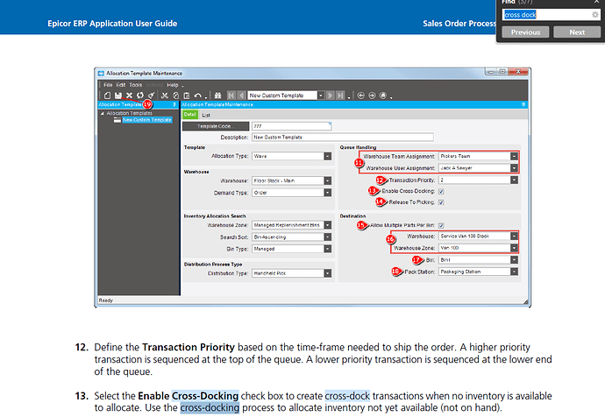This screenshot has width=605, height=417.
Task: Toggle Release To Picking checkbox
Action: [441, 202]
